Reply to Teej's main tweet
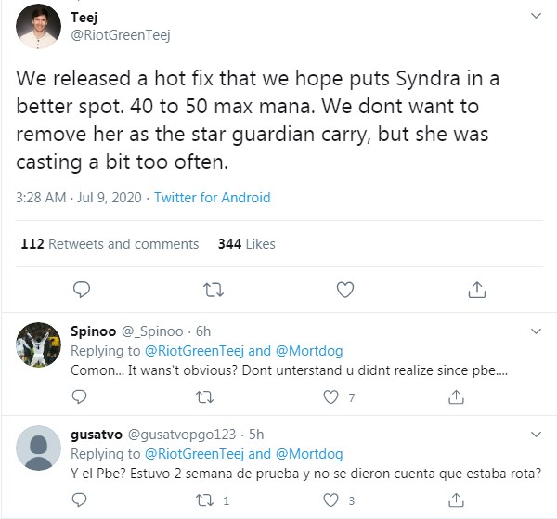 (x=82, y=290)
